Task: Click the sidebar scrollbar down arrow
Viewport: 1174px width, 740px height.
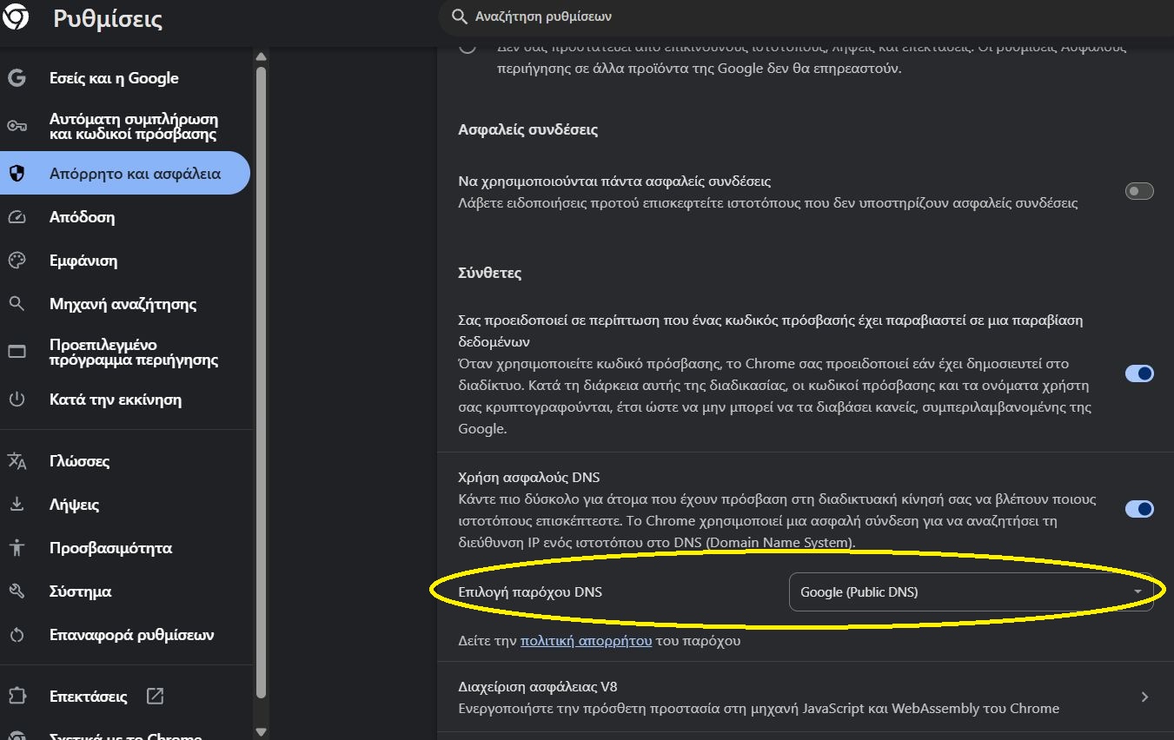Action: point(261,732)
